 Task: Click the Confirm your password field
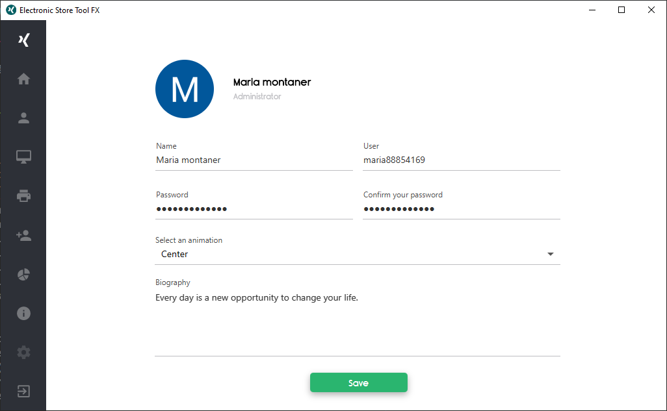click(x=462, y=209)
